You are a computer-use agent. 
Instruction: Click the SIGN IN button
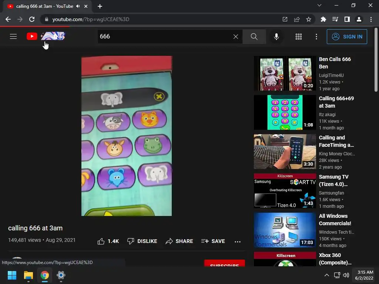click(x=347, y=37)
